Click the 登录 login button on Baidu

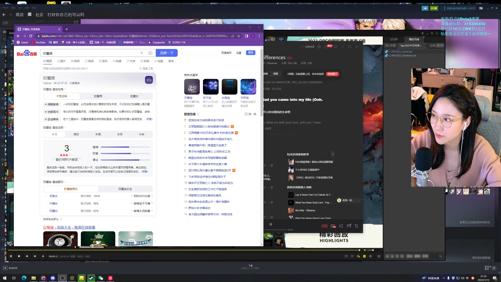250,52
